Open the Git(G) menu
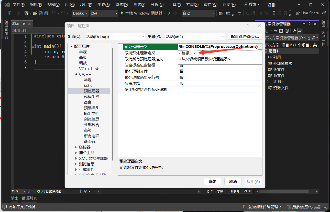The height and width of the screenshot is (212, 330). point(70,5)
